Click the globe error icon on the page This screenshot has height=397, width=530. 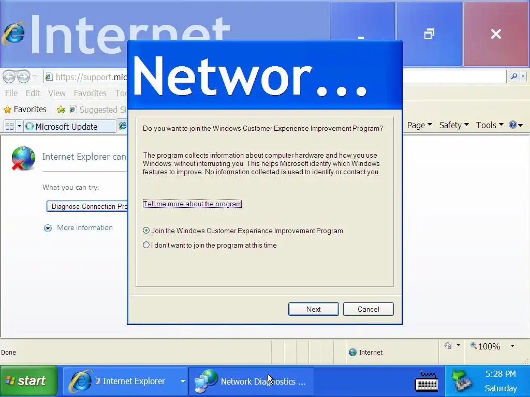click(23, 158)
